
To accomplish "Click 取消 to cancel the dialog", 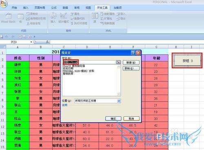I will point(131,119).
